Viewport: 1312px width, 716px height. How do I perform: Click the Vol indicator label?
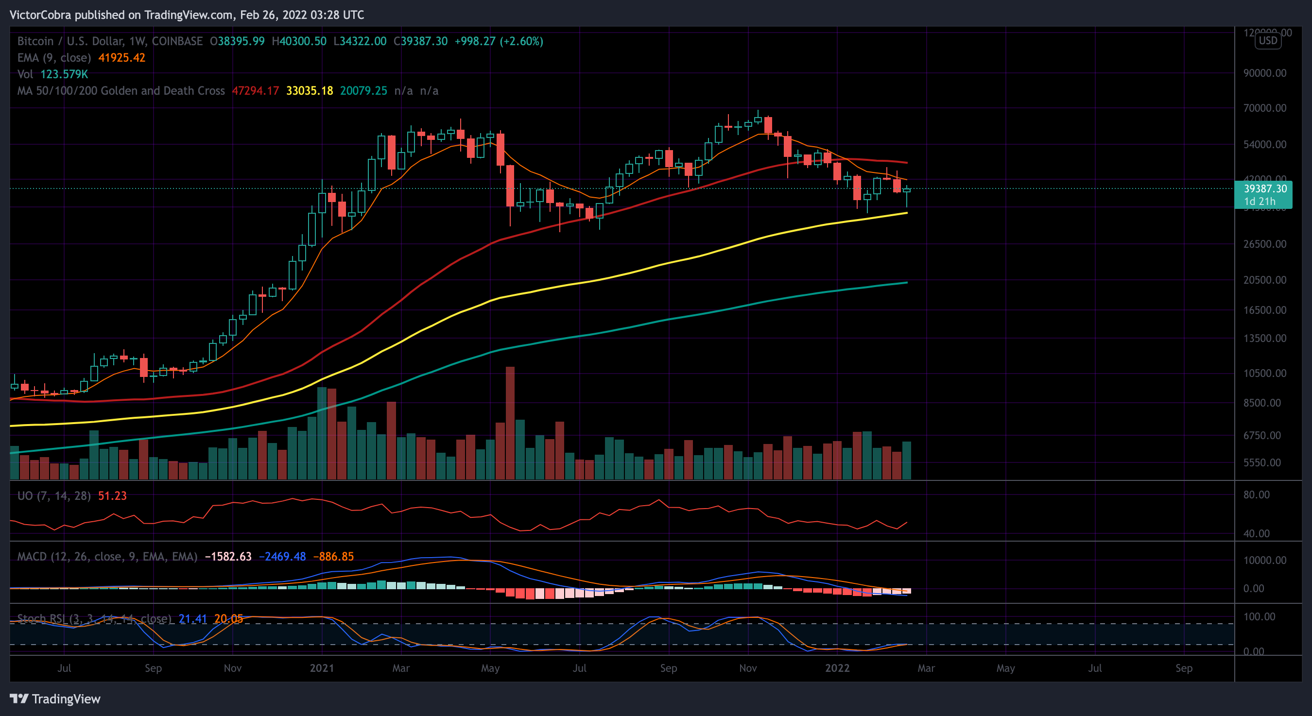click(x=25, y=74)
